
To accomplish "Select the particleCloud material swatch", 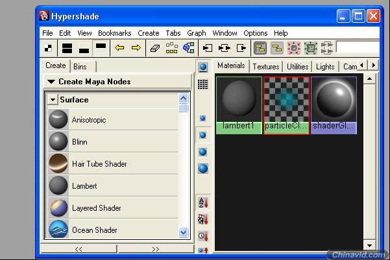I will point(286,106).
